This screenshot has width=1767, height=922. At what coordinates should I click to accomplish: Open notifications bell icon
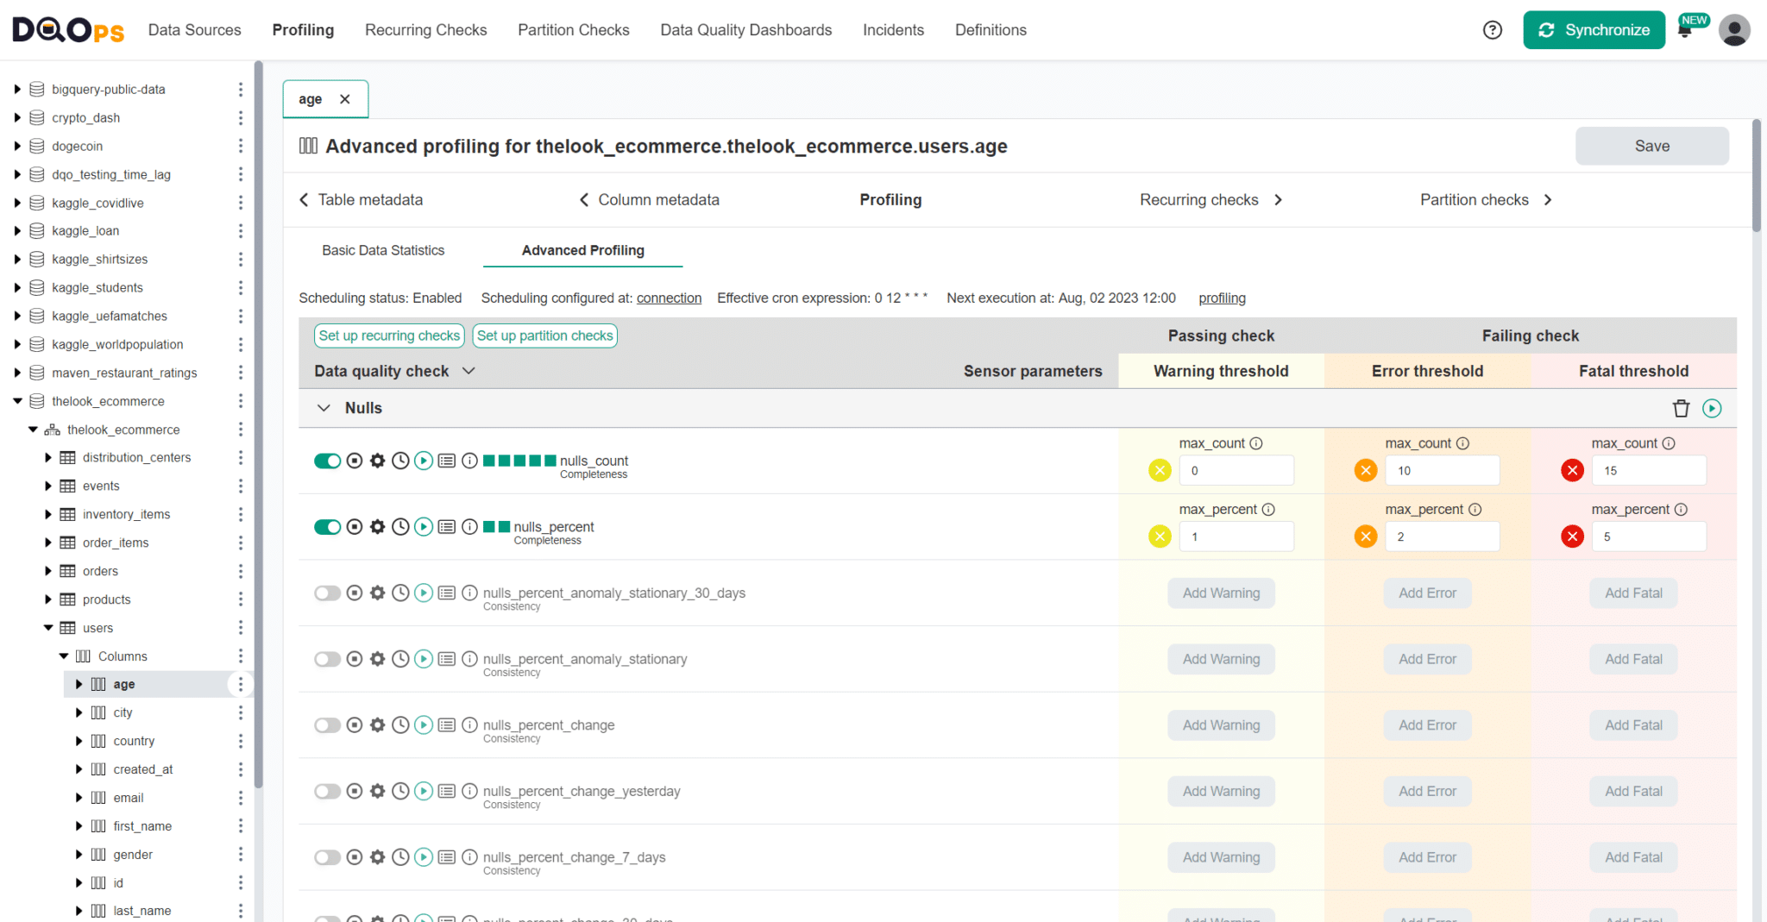[x=1684, y=30]
